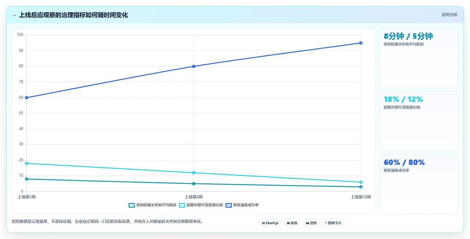Screen dimensions: 470x239
Task: Select the 进度 tag pill
Action: (x=311, y=223)
